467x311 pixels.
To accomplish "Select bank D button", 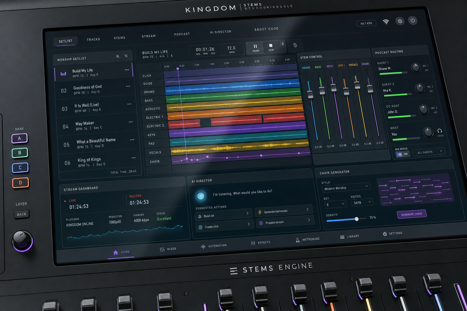I will [20, 183].
